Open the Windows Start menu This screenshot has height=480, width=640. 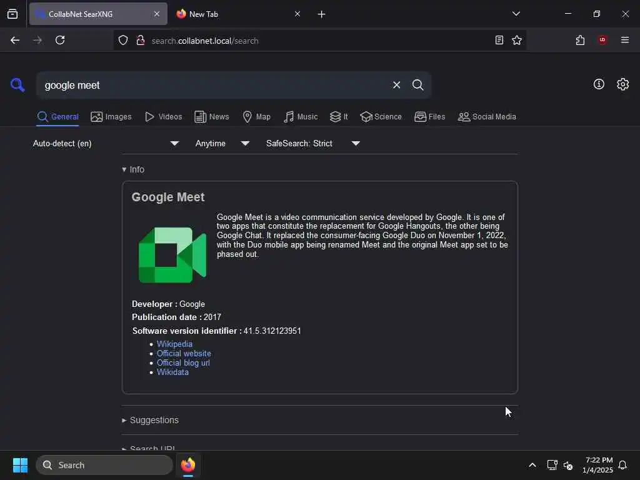click(20, 465)
